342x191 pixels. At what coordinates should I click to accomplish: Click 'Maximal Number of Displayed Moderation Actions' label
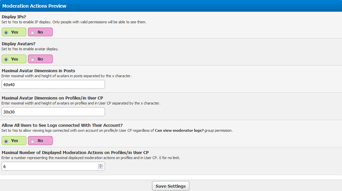[x=75, y=152]
